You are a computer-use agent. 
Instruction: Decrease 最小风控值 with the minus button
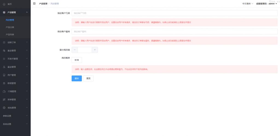pos(75,50)
